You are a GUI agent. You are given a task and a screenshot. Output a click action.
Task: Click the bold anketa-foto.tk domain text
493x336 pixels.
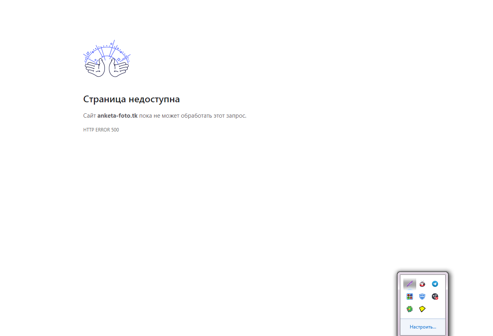[118, 116]
